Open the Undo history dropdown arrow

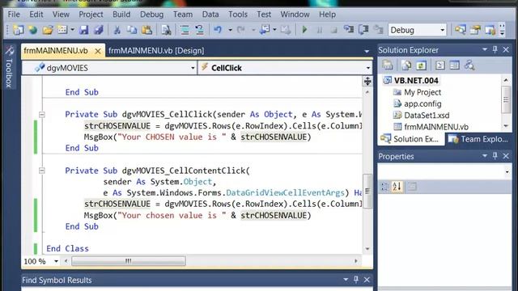point(230,30)
